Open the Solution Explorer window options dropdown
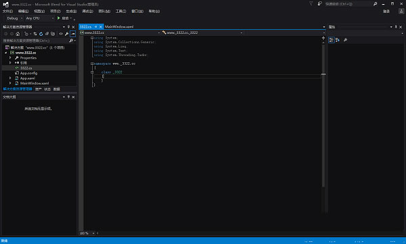The width and height of the screenshot is (406, 244). pyautogui.click(x=64, y=27)
